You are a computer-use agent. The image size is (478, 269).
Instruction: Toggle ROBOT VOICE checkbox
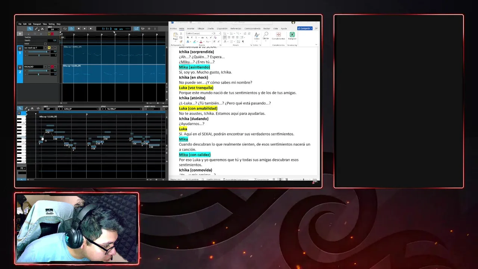[146, 109]
